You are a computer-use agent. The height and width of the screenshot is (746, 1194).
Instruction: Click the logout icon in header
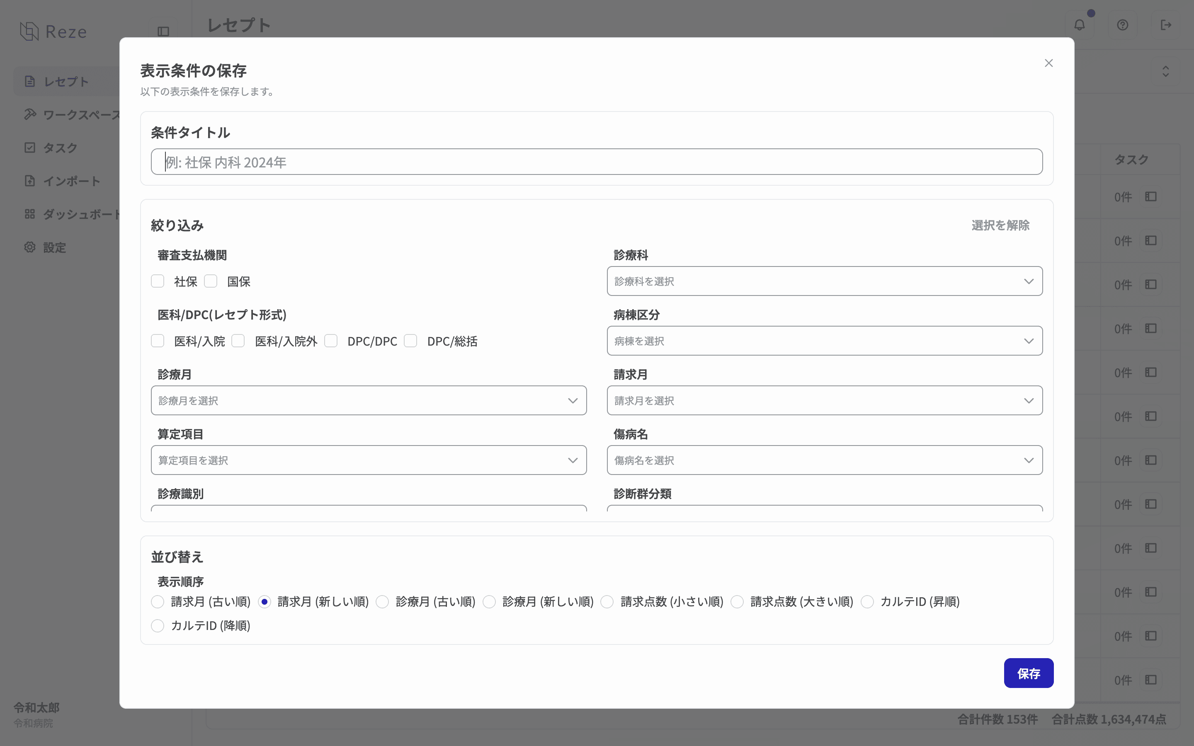(1166, 25)
